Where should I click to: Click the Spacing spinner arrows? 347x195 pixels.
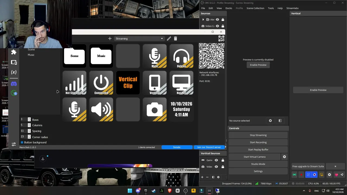click(x=29, y=131)
